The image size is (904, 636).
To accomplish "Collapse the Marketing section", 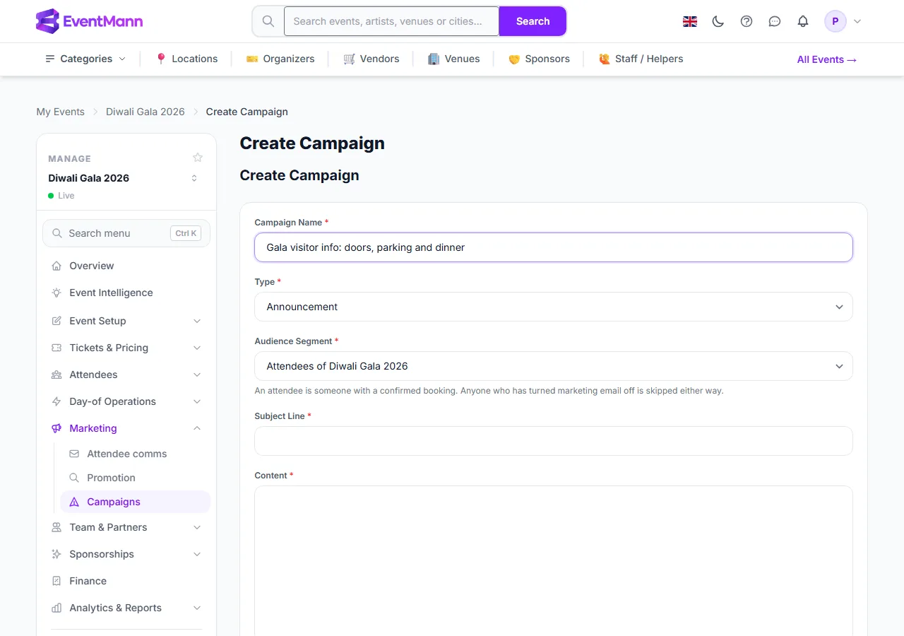I will [x=126, y=428].
